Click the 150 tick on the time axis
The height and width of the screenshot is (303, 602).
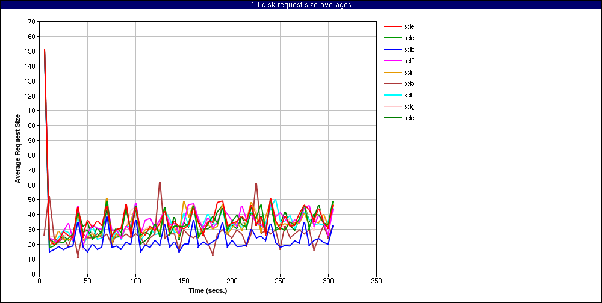(x=184, y=281)
